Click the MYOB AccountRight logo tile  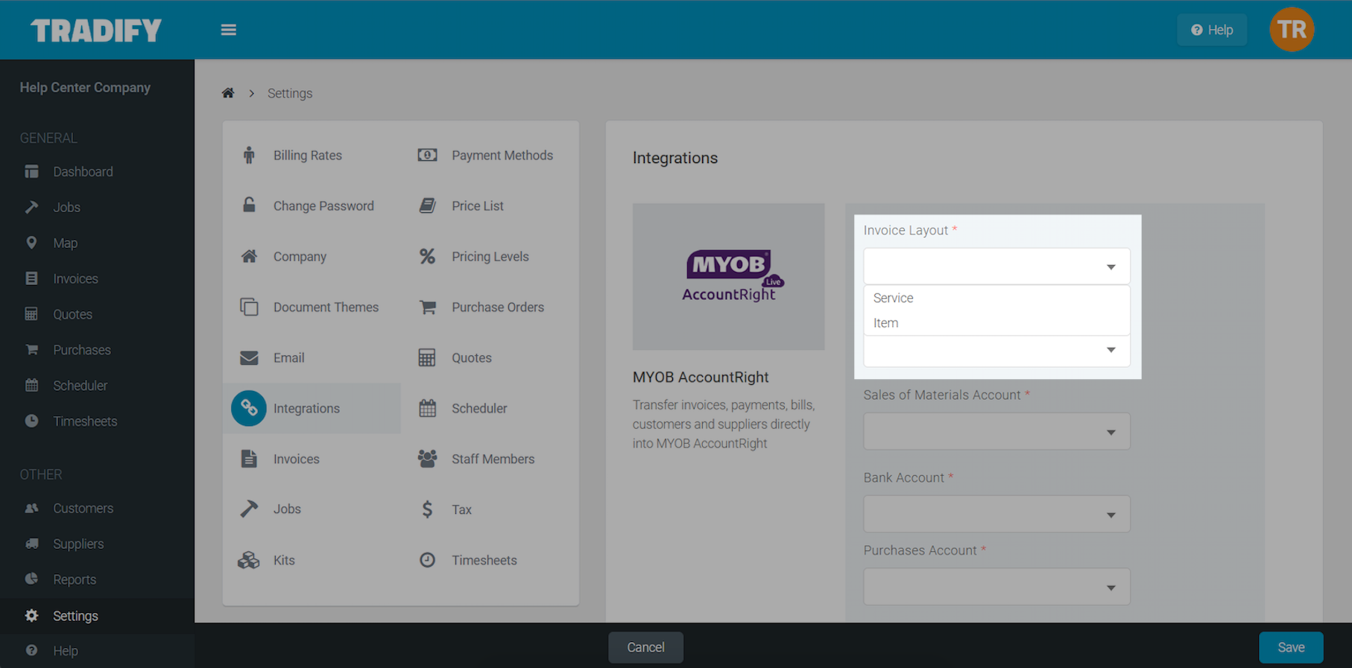[729, 276]
